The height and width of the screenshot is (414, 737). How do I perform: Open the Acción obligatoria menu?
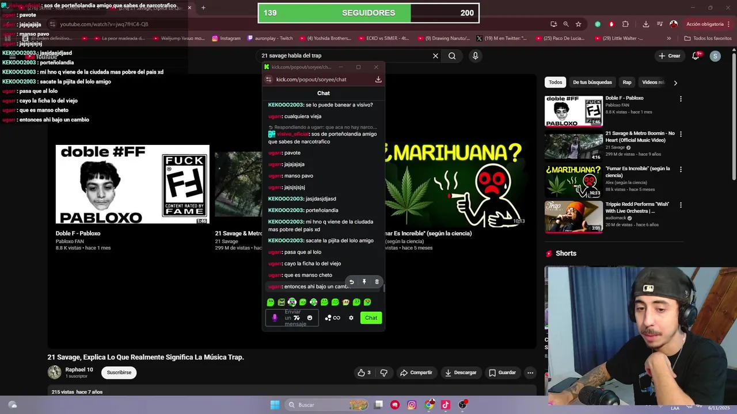708,24
